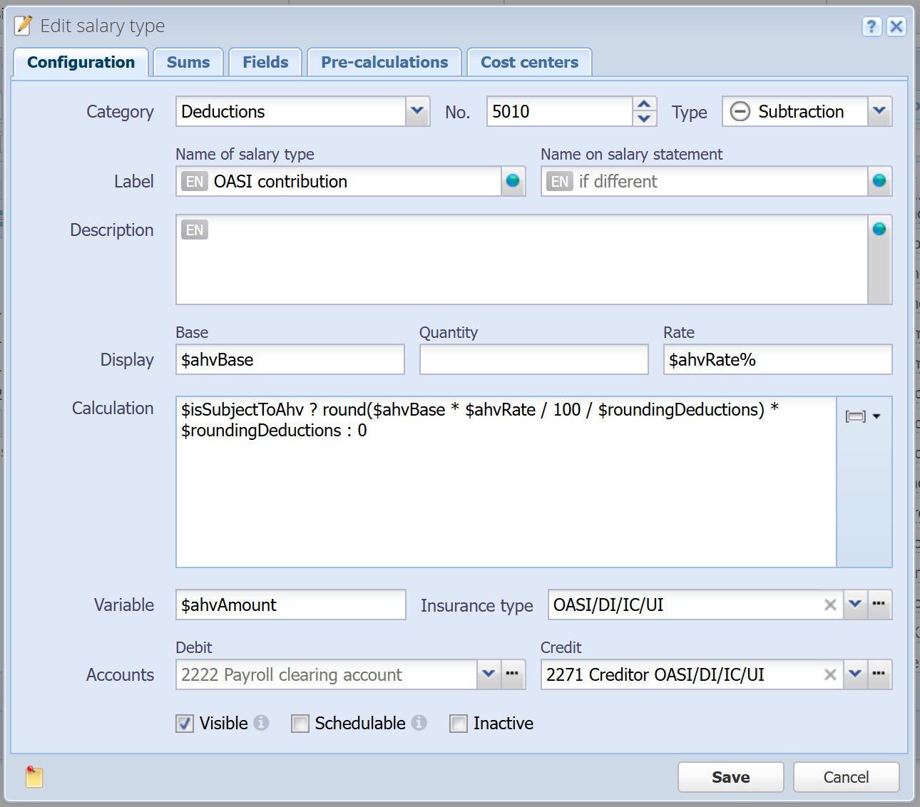Click the EN language tag in salary type name

tap(195, 181)
